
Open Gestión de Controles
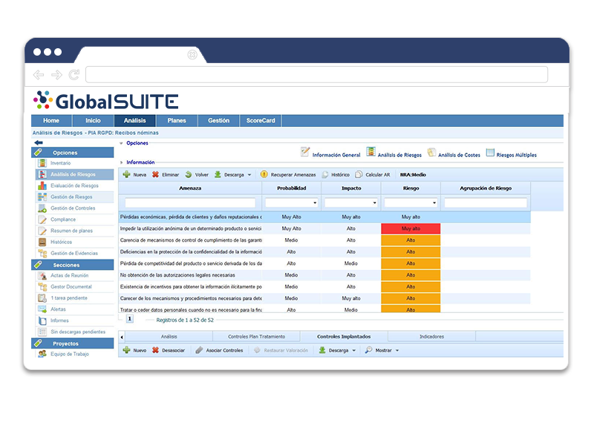coord(74,209)
